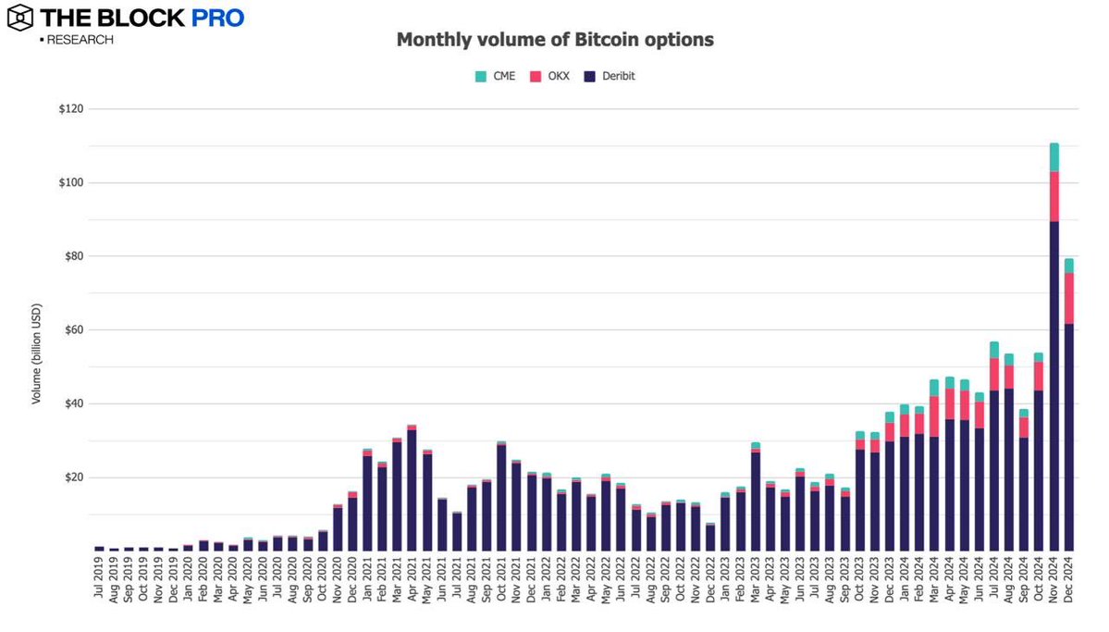Click the CME segment of the Nov 2024 bar

(x=1054, y=156)
